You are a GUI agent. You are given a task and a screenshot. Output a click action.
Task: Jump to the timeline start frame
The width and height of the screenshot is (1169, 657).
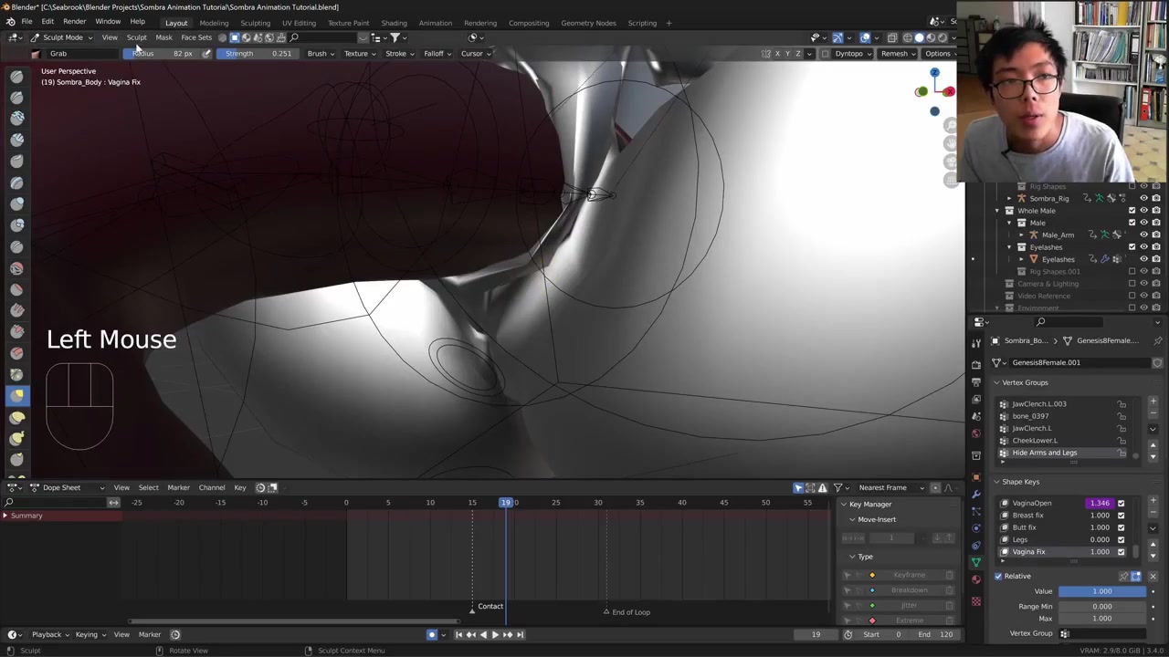tap(458, 634)
